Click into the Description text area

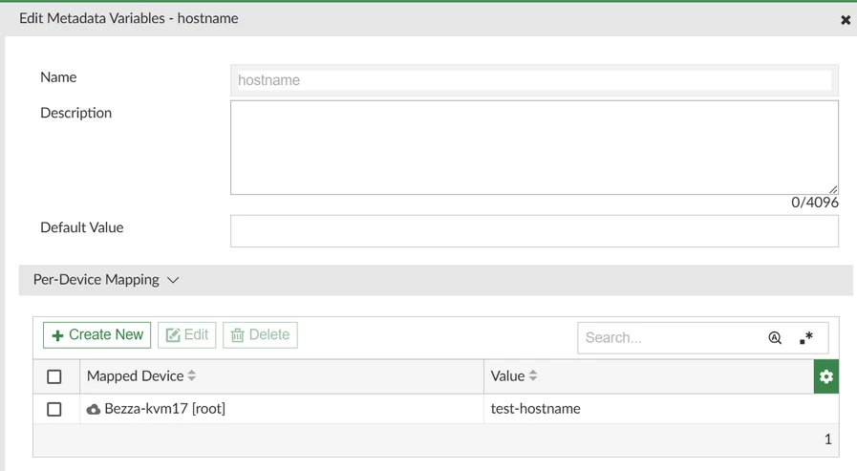click(x=534, y=147)
